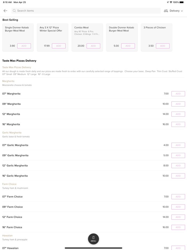This screenshot has height=250, width=187.
Task: Expand the Delivery dropdown chevron
Action: (x=182, y=11)
